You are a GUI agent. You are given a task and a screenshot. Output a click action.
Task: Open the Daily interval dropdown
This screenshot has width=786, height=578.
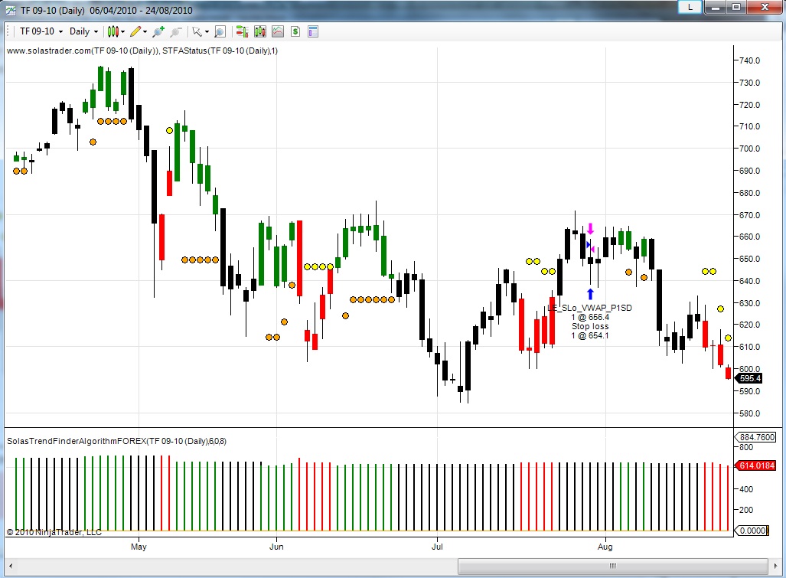point(83,31)
